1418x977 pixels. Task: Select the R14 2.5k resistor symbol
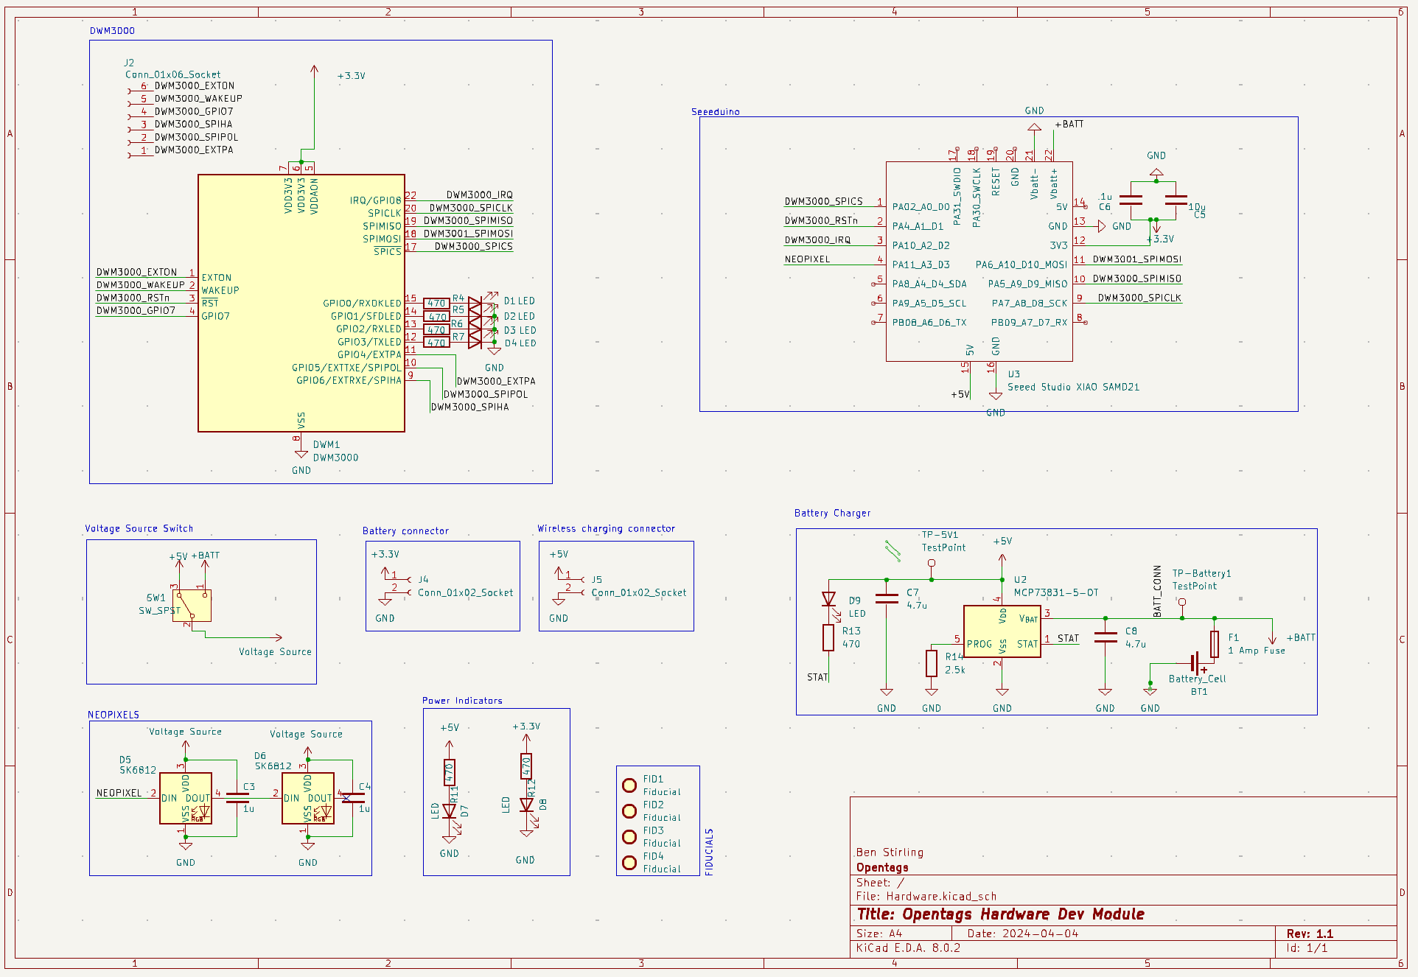(x=932, y=663)
